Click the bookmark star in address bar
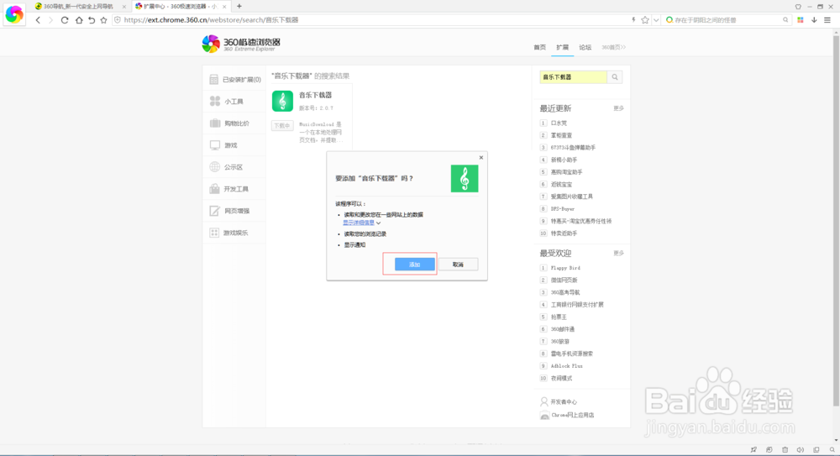This screenshot has height=456, width=840. (645, 20)
